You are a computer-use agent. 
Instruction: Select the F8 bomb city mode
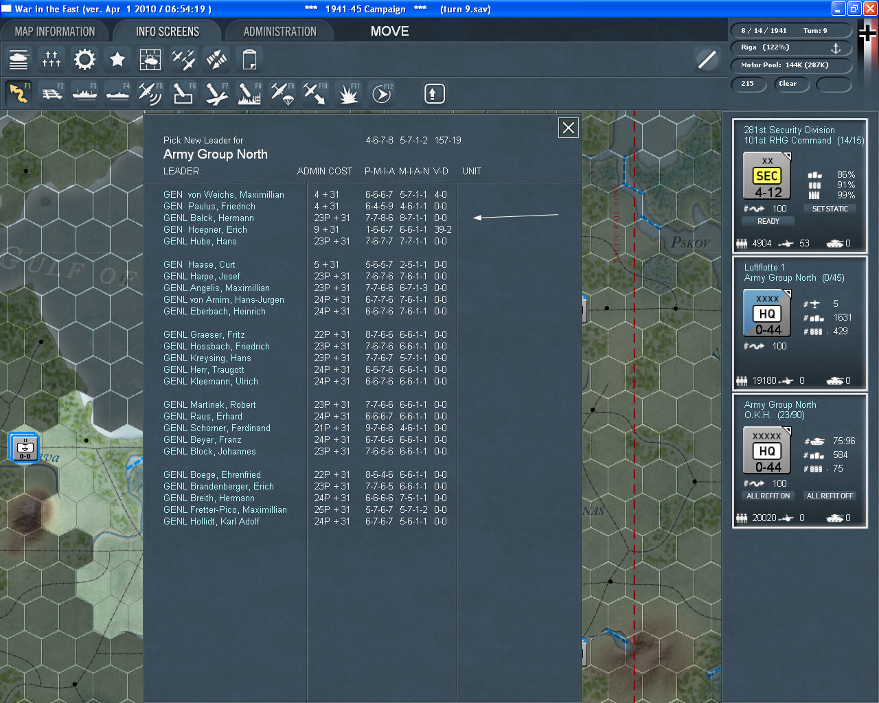point(249,93)
